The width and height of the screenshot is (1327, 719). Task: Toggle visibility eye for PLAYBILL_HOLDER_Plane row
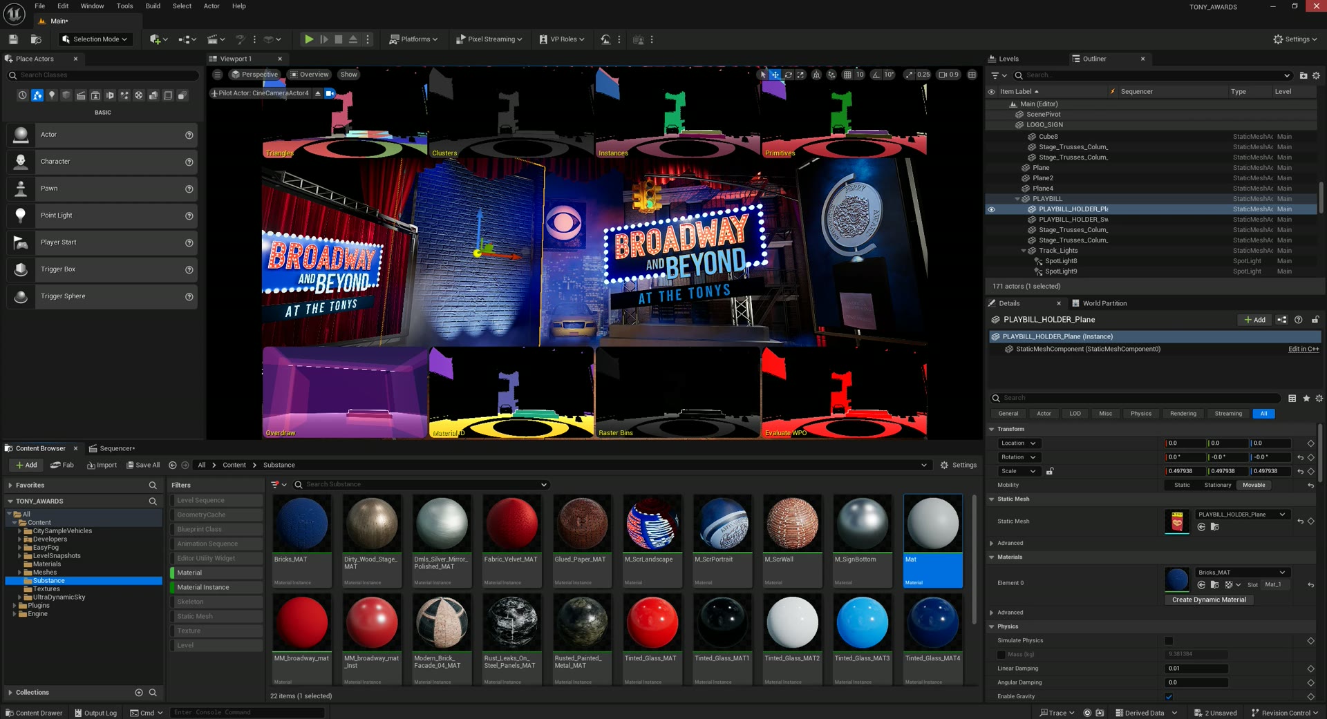992,209
